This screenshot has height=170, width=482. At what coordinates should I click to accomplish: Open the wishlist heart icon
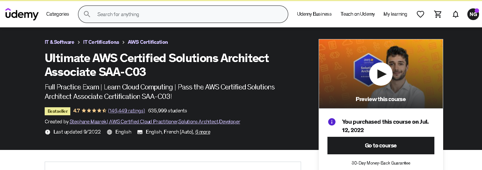420,14
